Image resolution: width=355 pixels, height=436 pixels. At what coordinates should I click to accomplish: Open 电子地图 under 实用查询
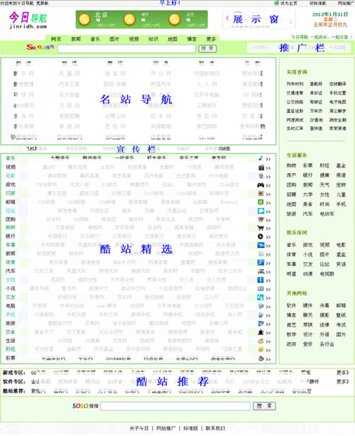point(338,102)
